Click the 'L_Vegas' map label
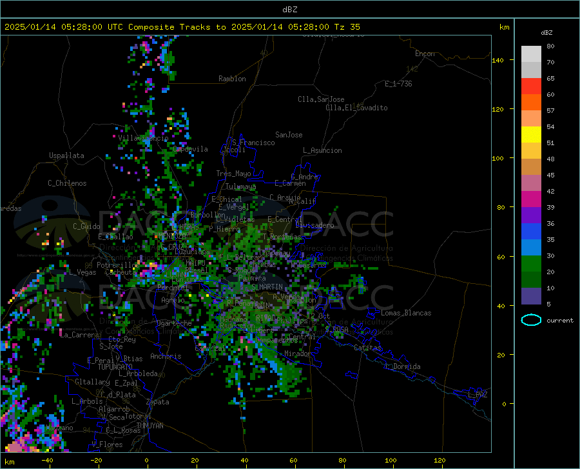The height and width of the screenshot is (469, 580). click(82, 272)
